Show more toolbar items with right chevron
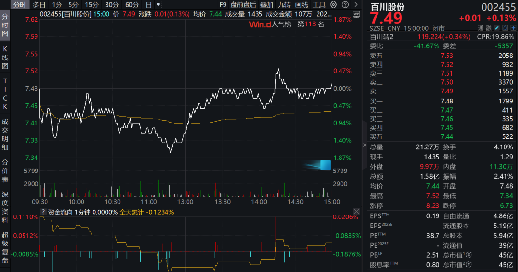 click(356, 5)
